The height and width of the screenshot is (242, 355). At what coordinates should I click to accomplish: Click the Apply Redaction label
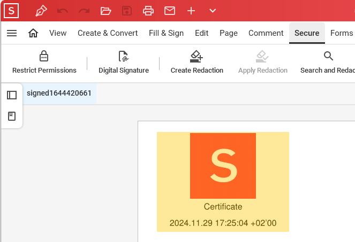pyautogui.click(x=262, y=71)
